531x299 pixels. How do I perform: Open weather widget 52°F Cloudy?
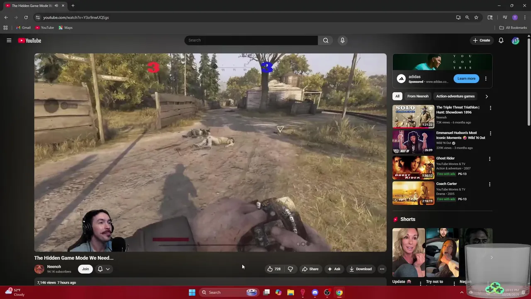pos(15,292)
